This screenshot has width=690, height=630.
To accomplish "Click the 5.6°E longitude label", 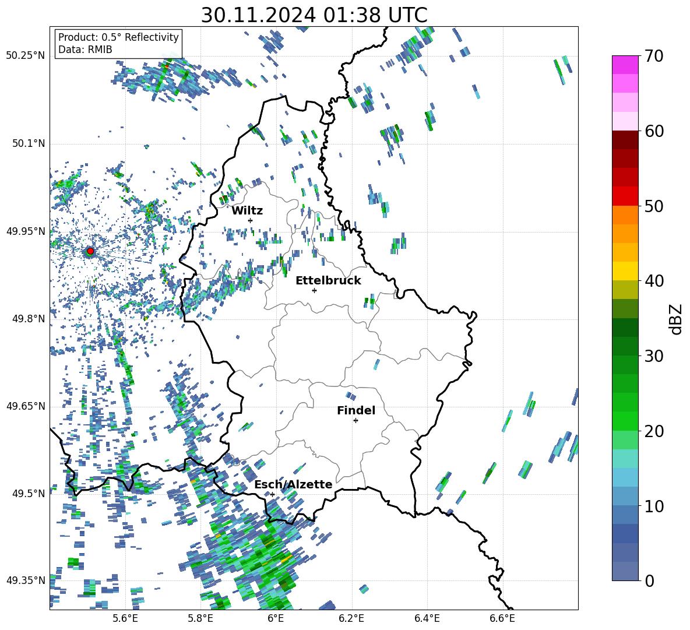I will tap(125, 618).
